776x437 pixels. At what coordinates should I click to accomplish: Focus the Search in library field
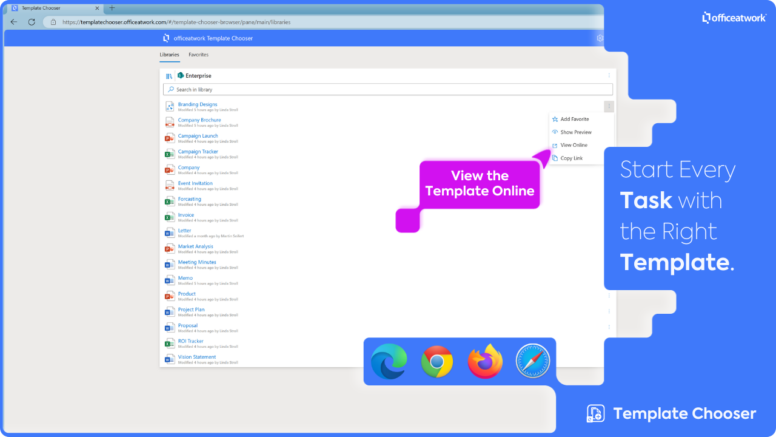point(388,89)
